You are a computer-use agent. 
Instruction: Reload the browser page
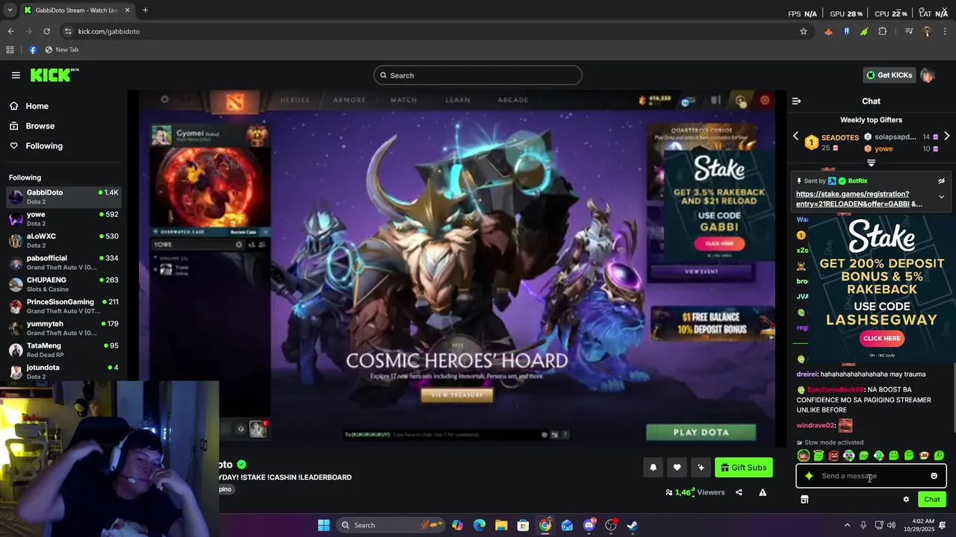(x=46, y=31)
